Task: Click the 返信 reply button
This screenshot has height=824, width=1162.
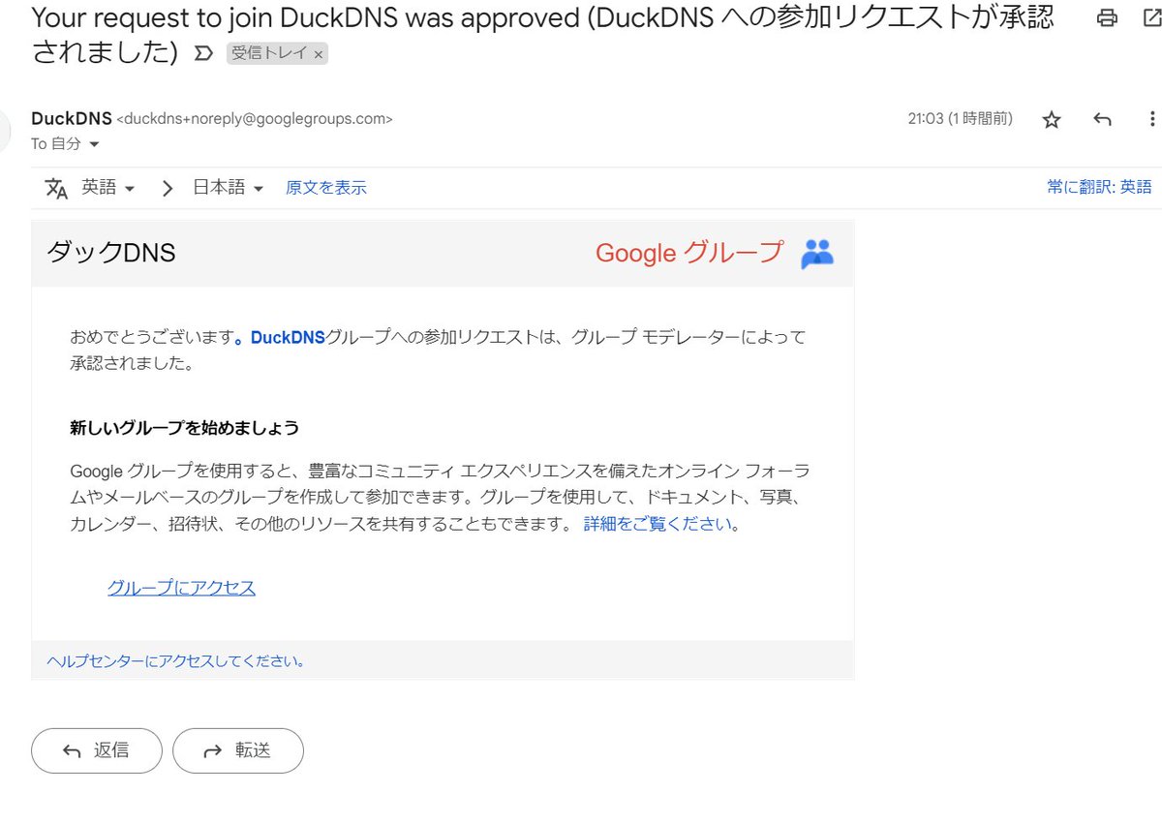Action: coord(97,750)
